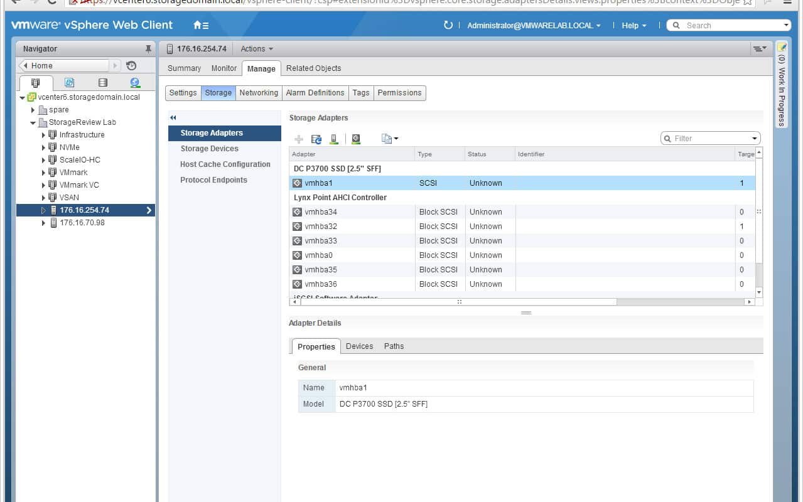
Task: Open the Devices tab in Adapter Details
Action: (360, 346)
